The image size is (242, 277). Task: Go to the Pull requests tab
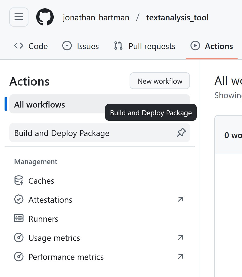pos(145,46)
